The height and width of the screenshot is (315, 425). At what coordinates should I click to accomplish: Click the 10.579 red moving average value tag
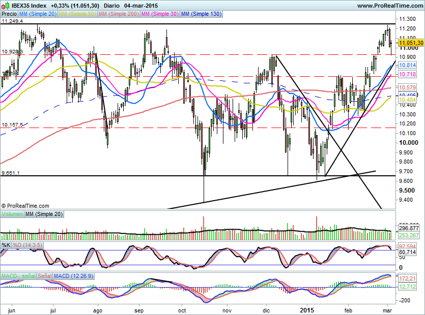pyautogui.click(x=407, y=87)
